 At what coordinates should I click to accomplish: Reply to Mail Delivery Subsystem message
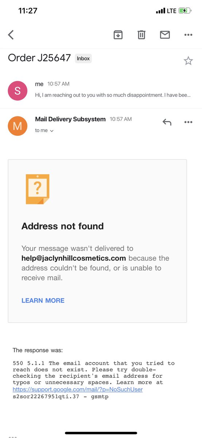coord(167,122)
